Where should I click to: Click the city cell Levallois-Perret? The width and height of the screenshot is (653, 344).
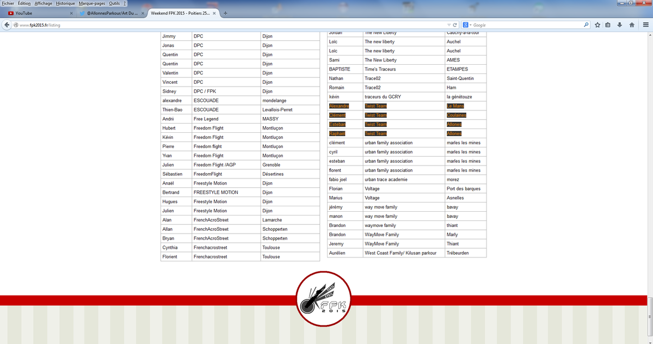290,109
